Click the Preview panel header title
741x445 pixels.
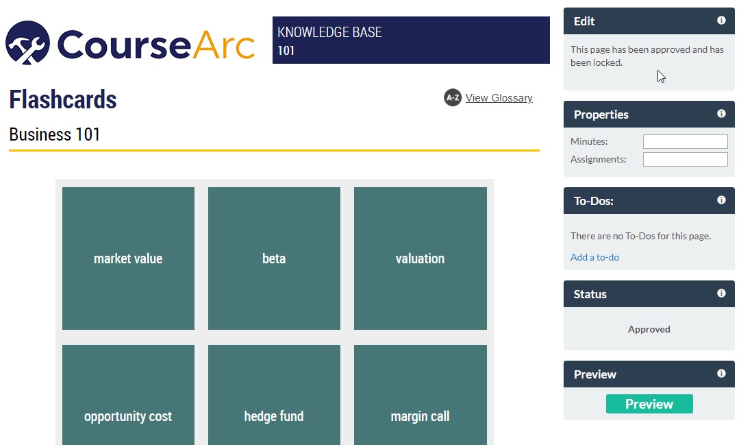coord(595,374)
